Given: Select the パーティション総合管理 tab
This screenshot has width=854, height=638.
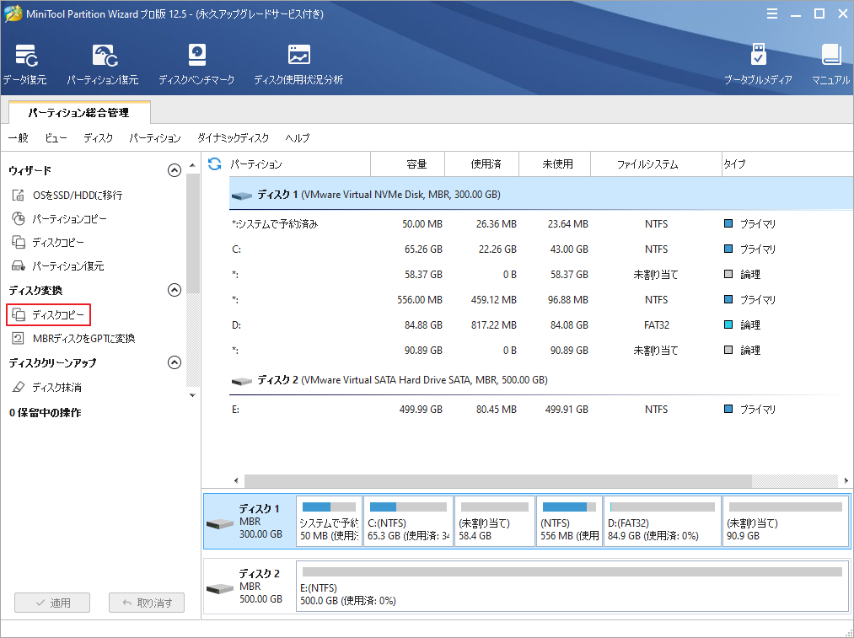Looking at the screenshot, I should 78,112.
